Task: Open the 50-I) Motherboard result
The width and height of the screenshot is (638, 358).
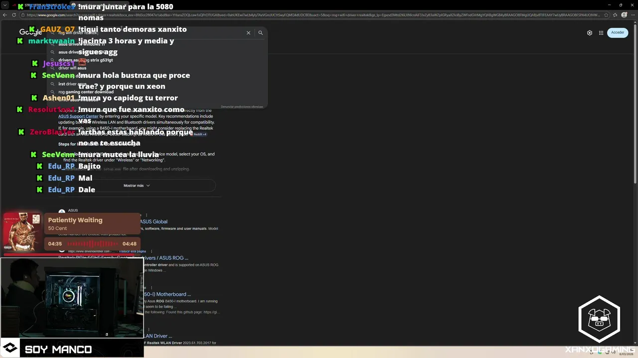Action: pyautogui.click(x=167, y=294)
